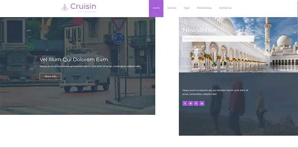Click the paragraph above the social icons
The height and width of the screenshot is (148, 298).
pyautogui.click(x=215, y=92)
